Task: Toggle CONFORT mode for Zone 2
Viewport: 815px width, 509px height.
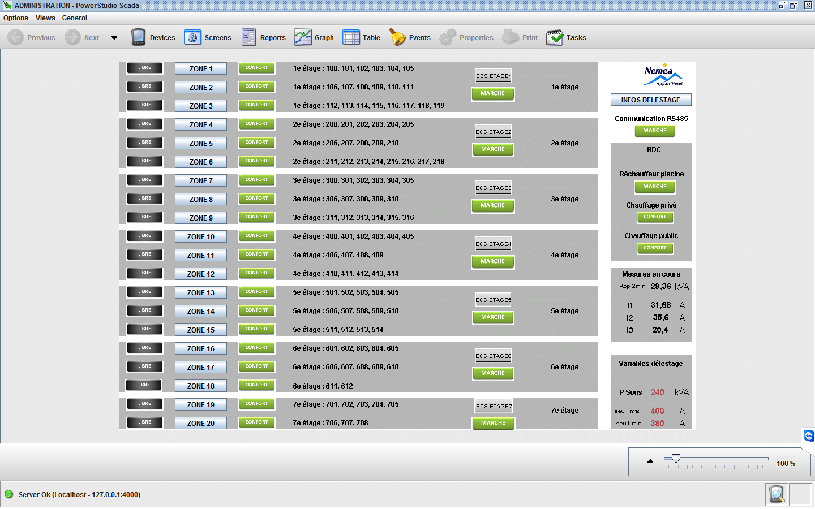Action: [256, 87]
